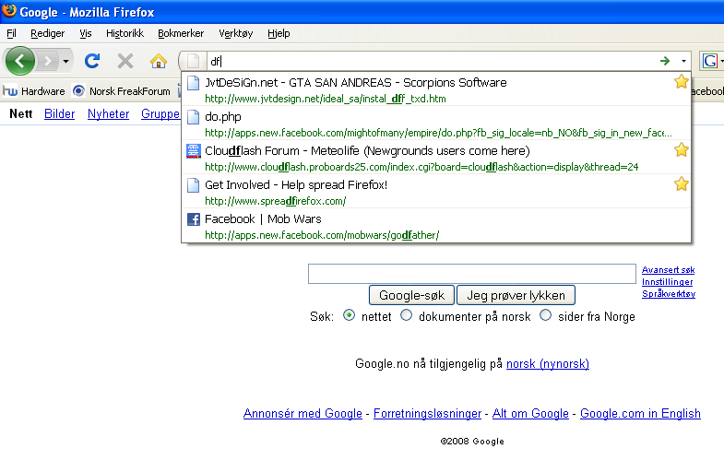This screenshot has width=724, height=472.
Task: Go to the Home page icon
Action: coord(159,61)
